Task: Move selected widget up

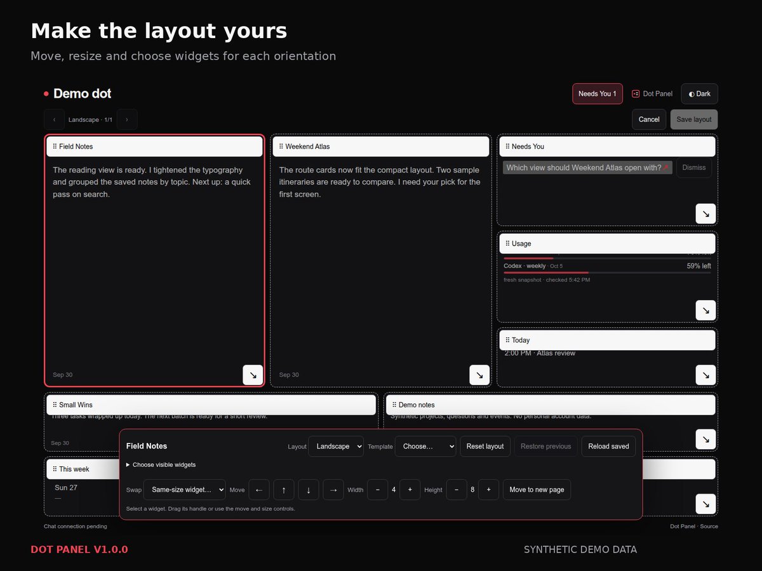Action: pos(283,490)
